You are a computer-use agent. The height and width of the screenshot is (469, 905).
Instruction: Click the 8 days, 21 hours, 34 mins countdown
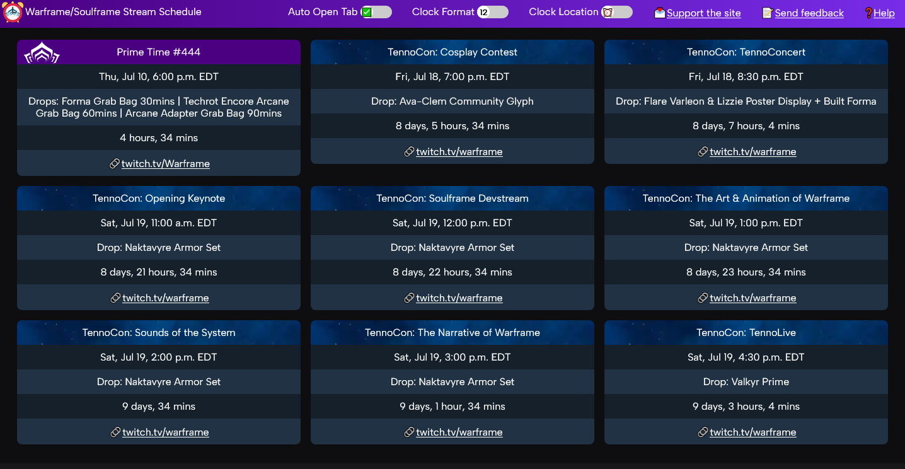tap(159, 272)
